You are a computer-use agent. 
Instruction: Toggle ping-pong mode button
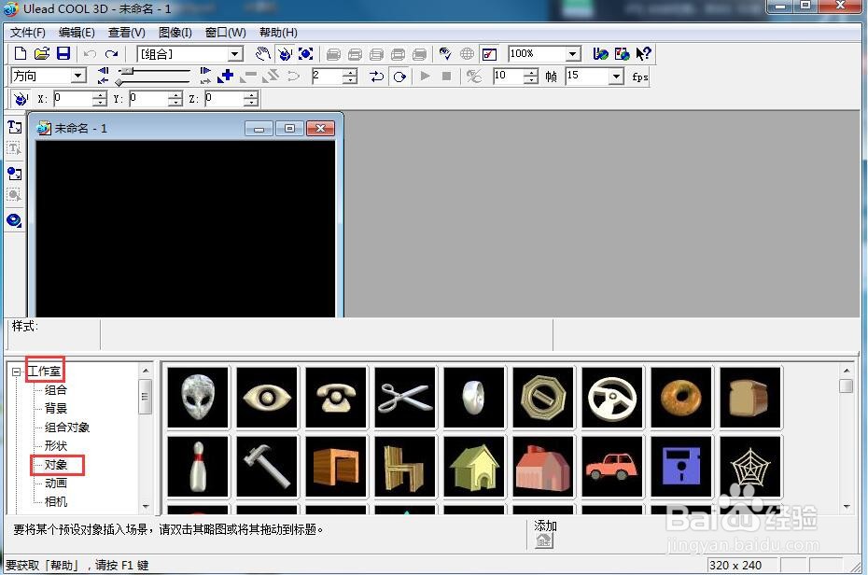pos(377,76)
